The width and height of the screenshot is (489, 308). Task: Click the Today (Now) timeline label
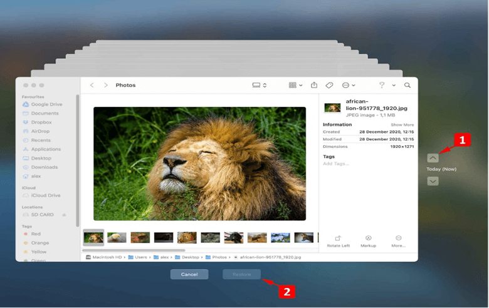click(441, 169)
